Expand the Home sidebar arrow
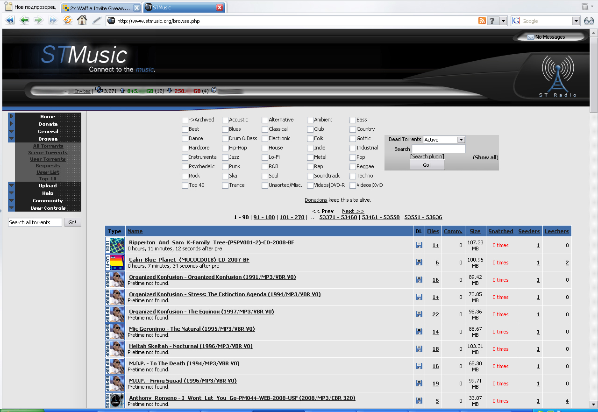 [x=12, y=116]
